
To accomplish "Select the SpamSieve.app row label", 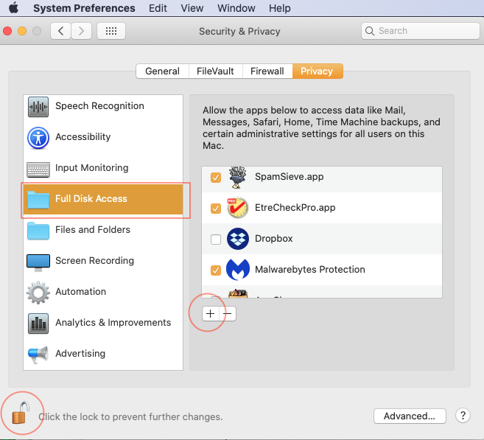I will [290, 177].
